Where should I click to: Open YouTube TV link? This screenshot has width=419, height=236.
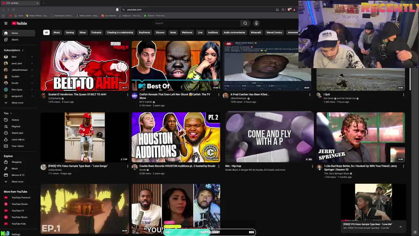pyautogui.click(x=18, y=211)
